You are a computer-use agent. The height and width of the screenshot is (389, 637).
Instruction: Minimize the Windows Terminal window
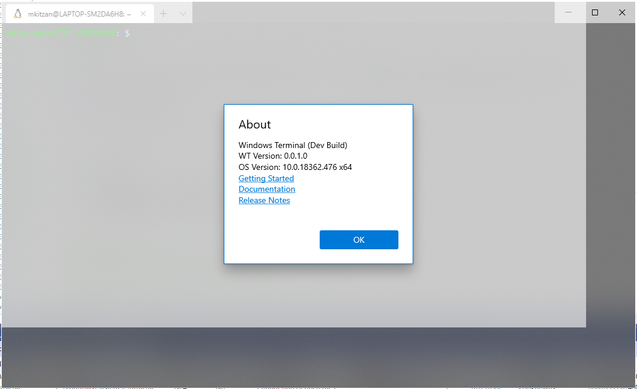[568, 12]
